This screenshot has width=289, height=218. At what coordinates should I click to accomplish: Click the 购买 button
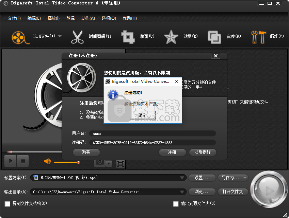pos(86,152)
